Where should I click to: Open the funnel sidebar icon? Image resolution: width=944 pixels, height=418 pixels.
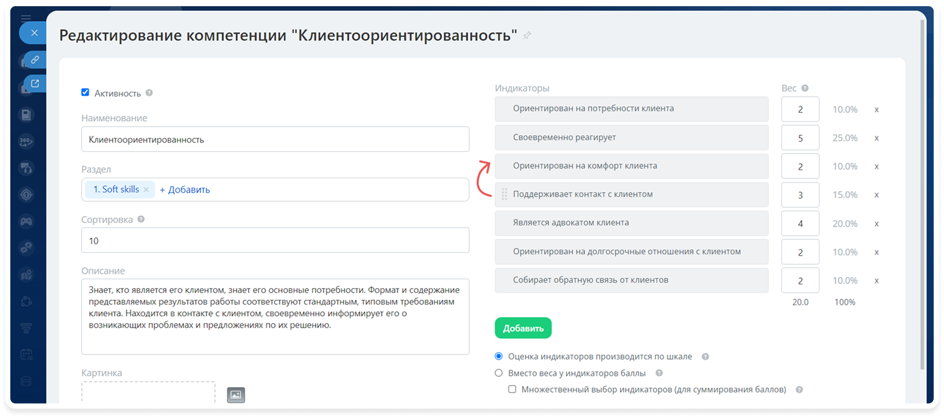pos(26,328)
